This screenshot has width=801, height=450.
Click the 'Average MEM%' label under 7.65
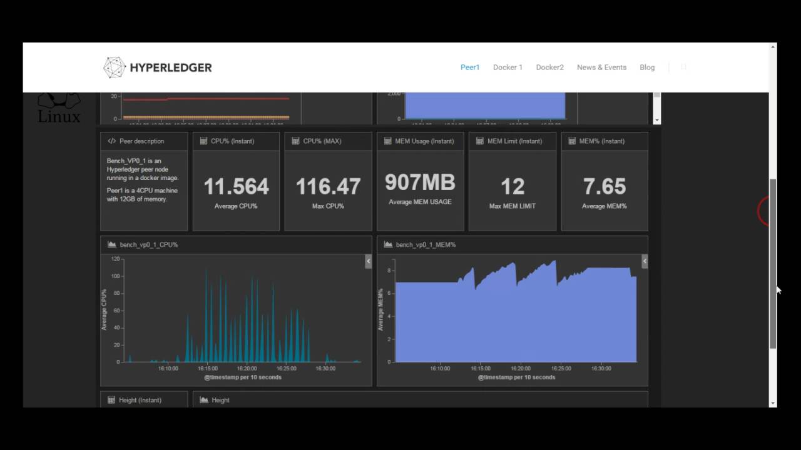[x=604, y=206]
